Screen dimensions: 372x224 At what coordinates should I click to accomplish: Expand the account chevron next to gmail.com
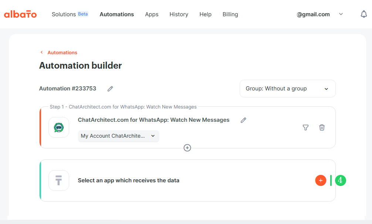341,14
